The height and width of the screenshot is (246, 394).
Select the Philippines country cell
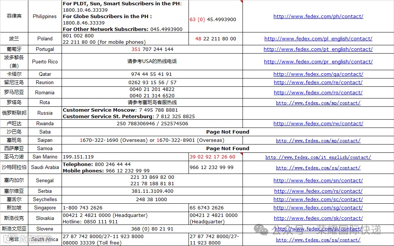pyautogui.click(x=45, y=16)
